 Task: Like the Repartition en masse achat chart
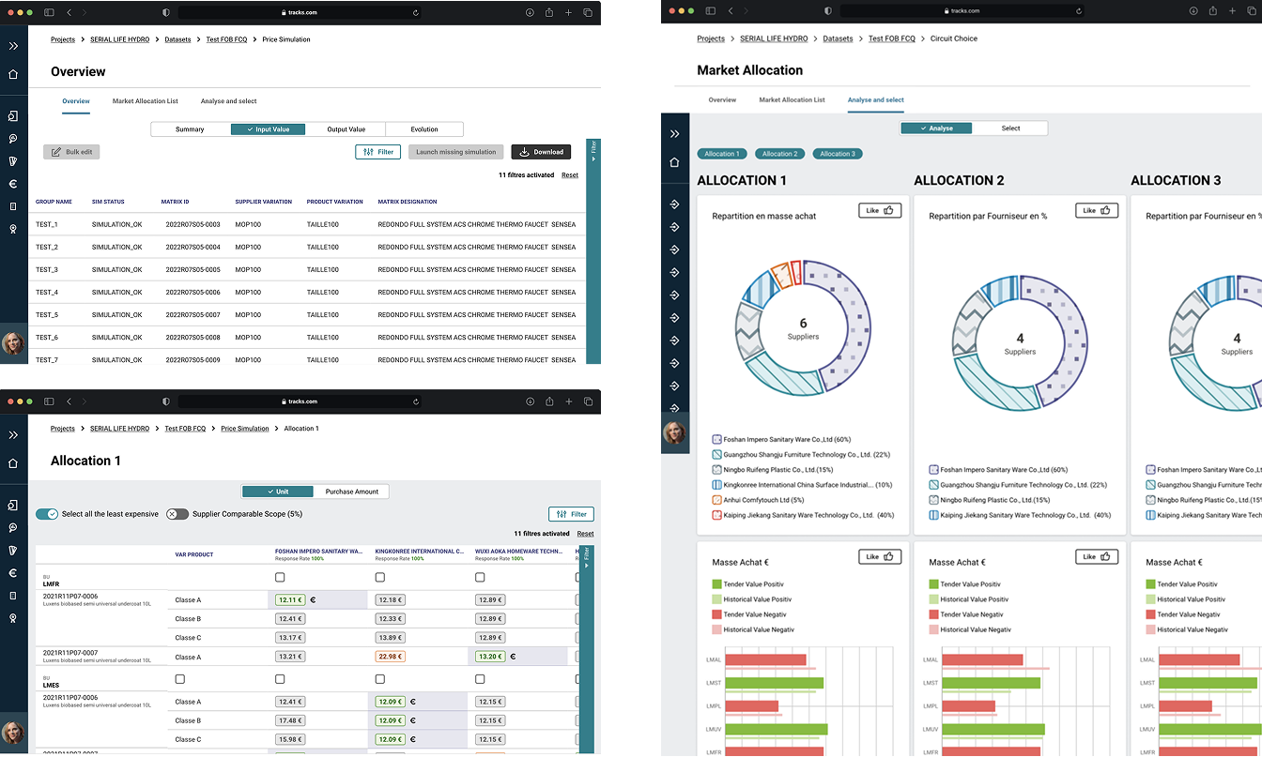tap(880, 211)
